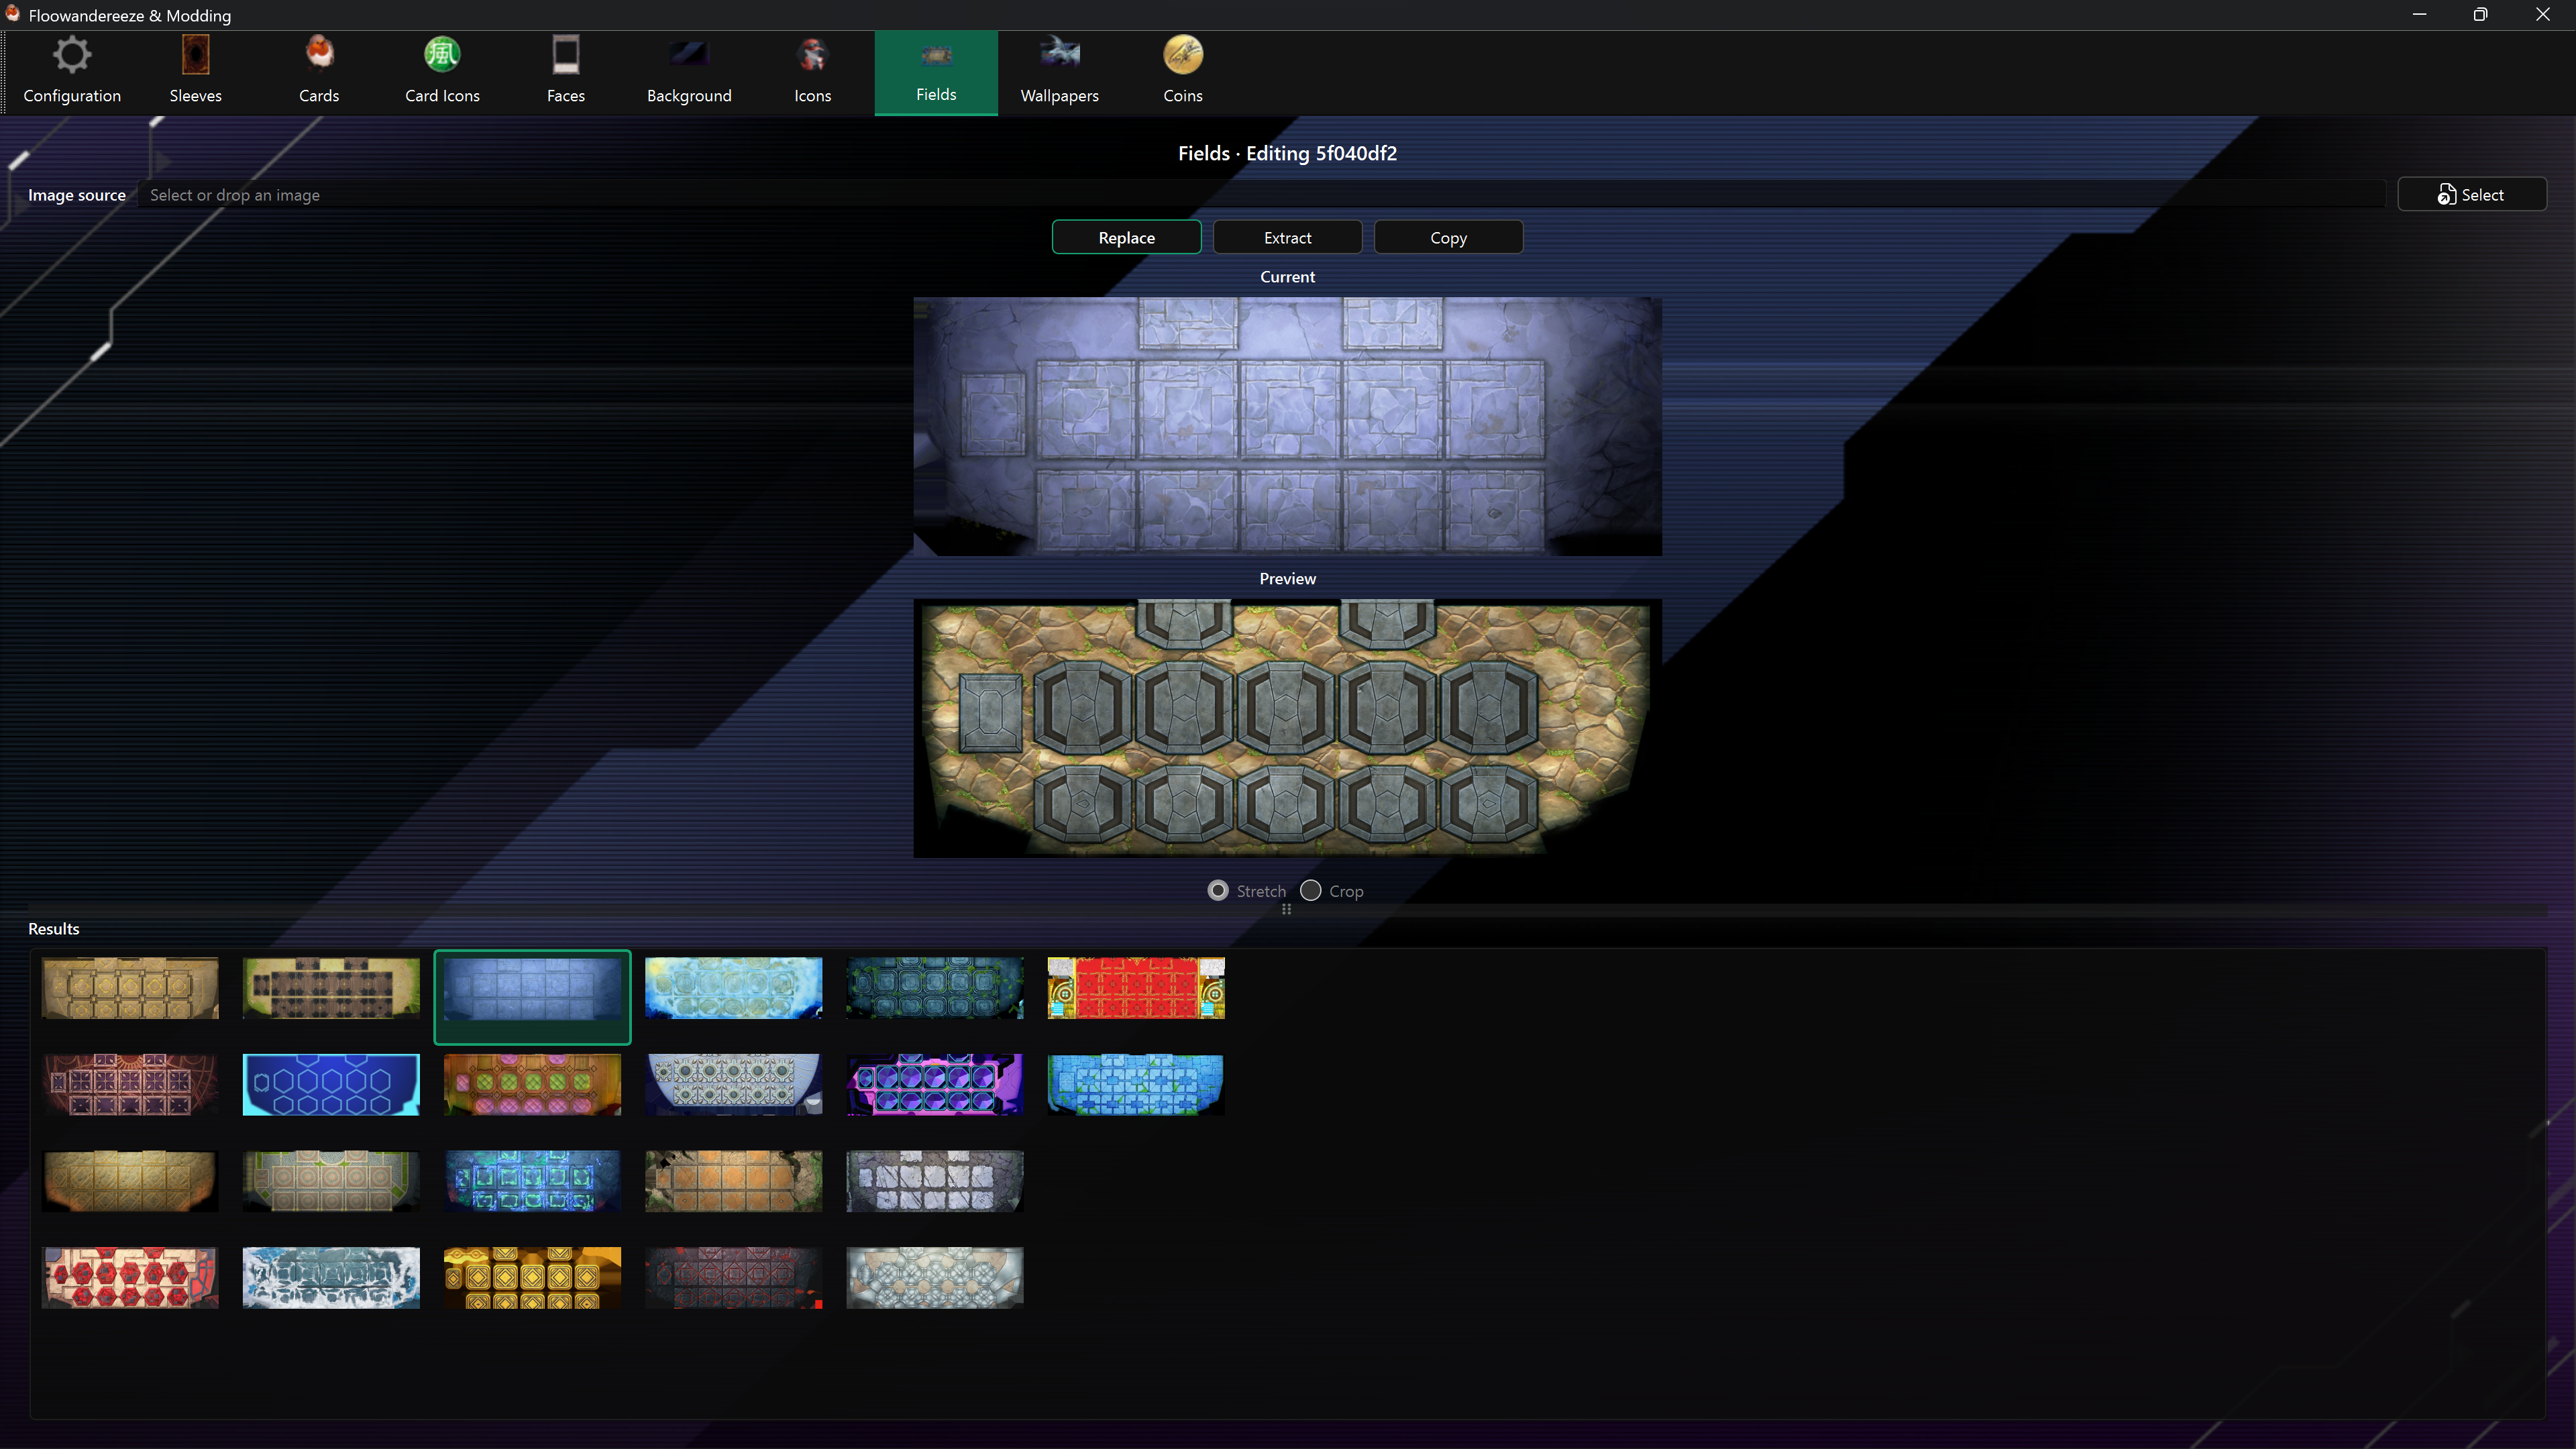The width and height of the screenshot is (2576, 1449).
Task: Pick the tan sandstone field thumbnail in row one
Action: pos(130,988)
